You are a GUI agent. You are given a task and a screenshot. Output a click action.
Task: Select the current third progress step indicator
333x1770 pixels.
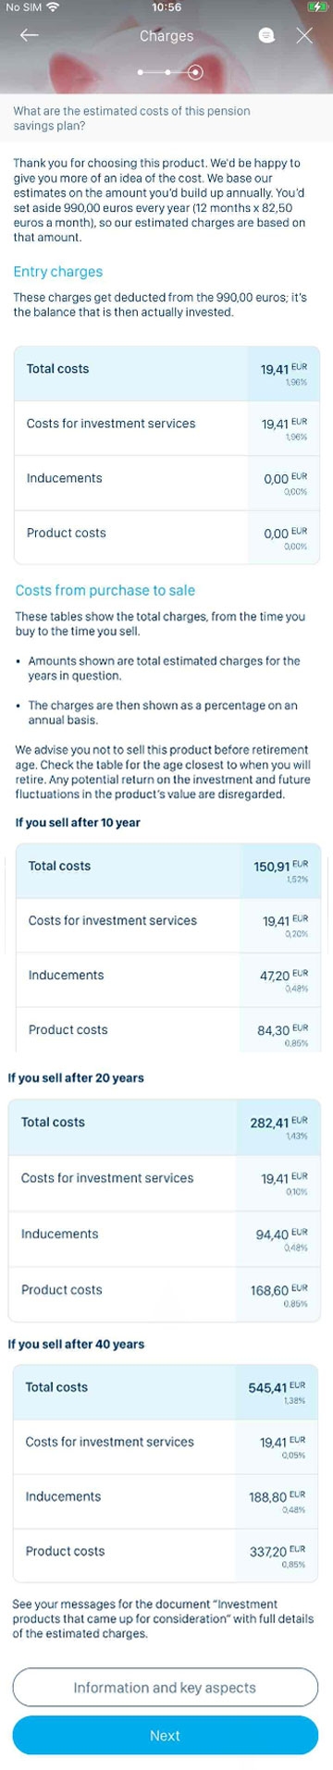coord(195,71)
